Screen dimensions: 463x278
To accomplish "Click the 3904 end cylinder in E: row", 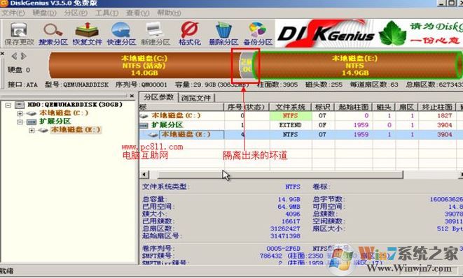I will tap(444, 135).
